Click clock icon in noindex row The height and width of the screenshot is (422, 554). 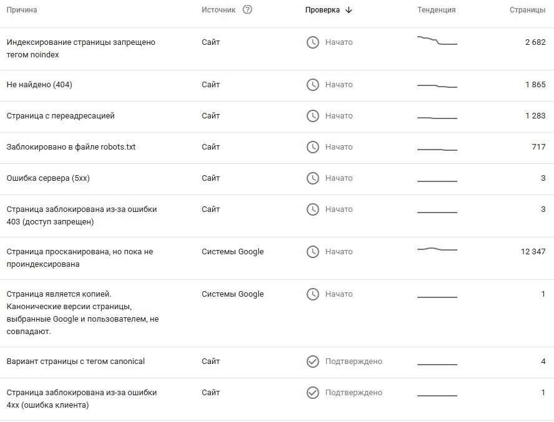coord(313,42)
